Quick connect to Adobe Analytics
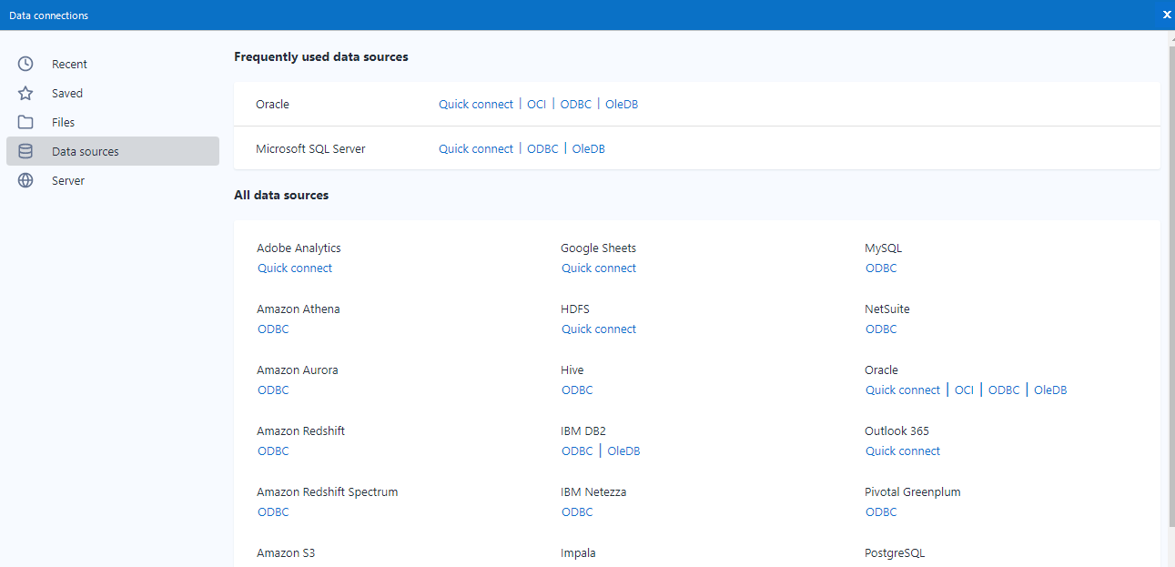 (295, 268)
